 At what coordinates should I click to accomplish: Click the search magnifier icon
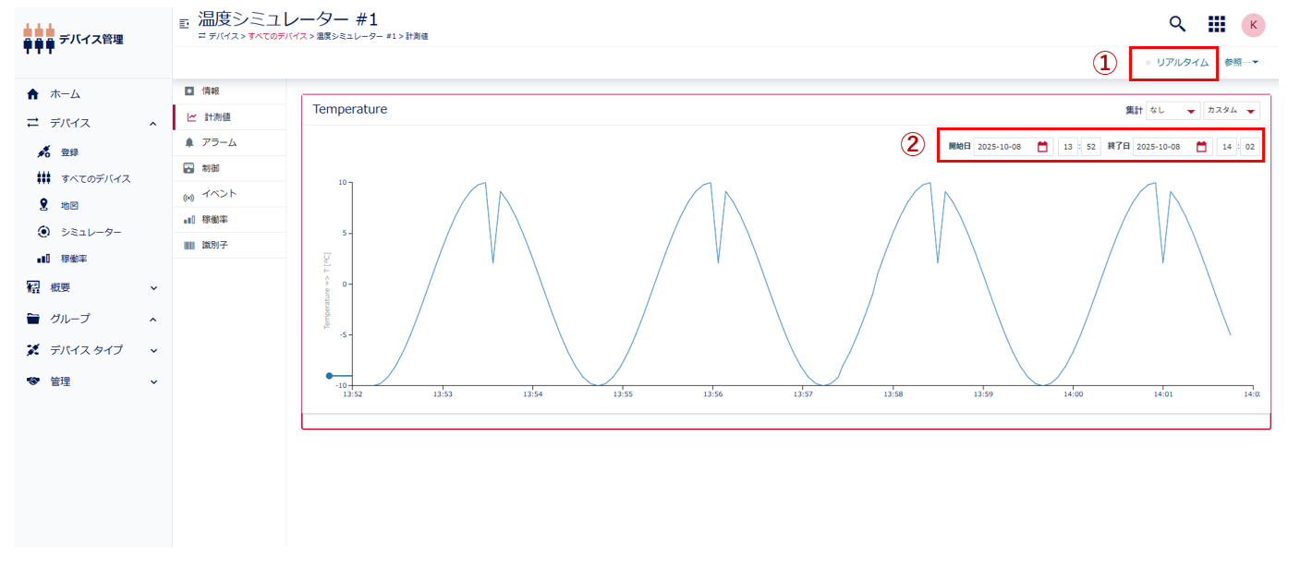click(1177, 24)
